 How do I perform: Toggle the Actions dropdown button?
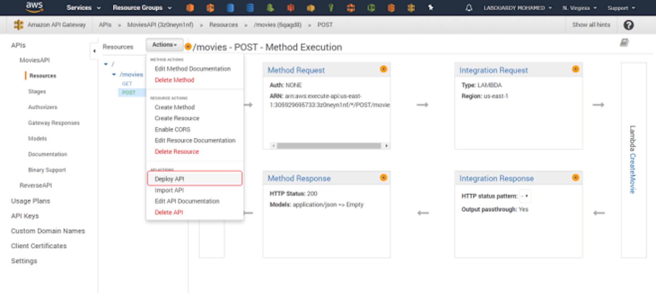[165, 45]
